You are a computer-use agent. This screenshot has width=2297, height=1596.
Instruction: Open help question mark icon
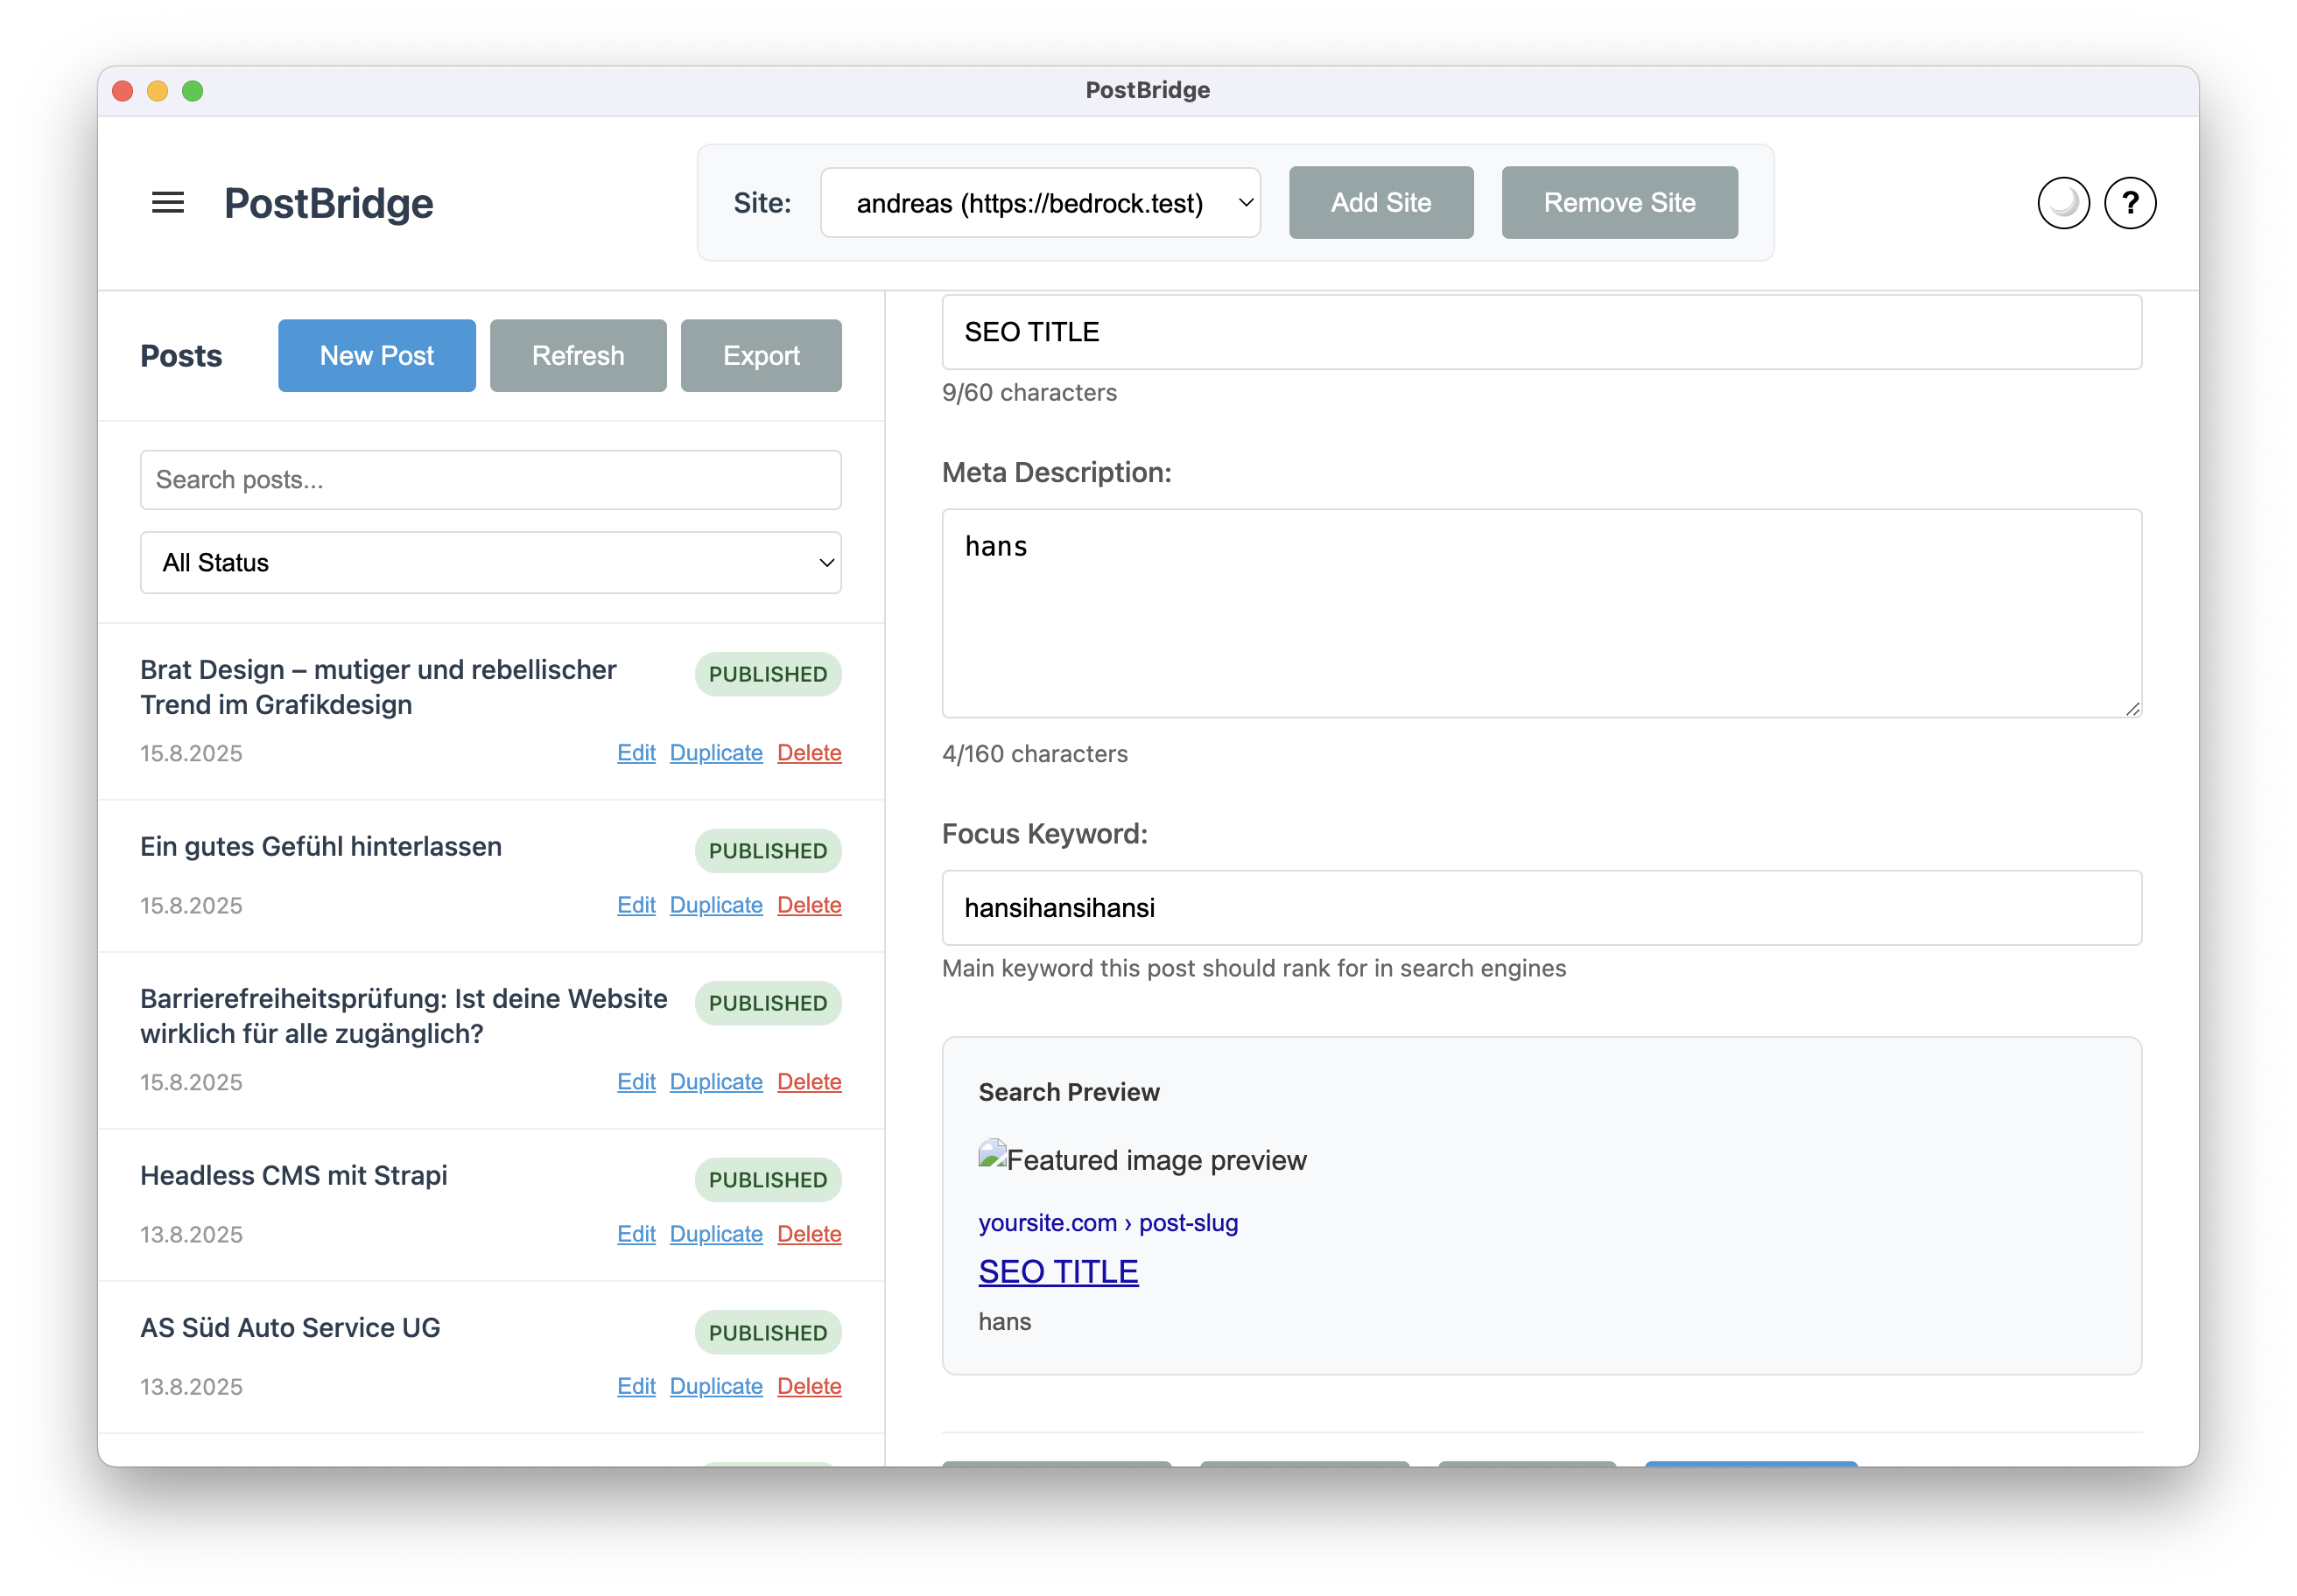[x=2129, y=203]
